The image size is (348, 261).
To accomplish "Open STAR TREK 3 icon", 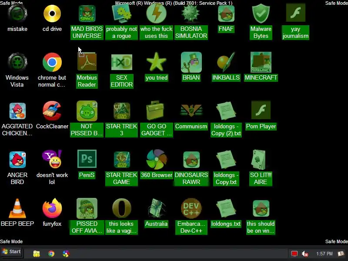I will click(x=122, y=111).
